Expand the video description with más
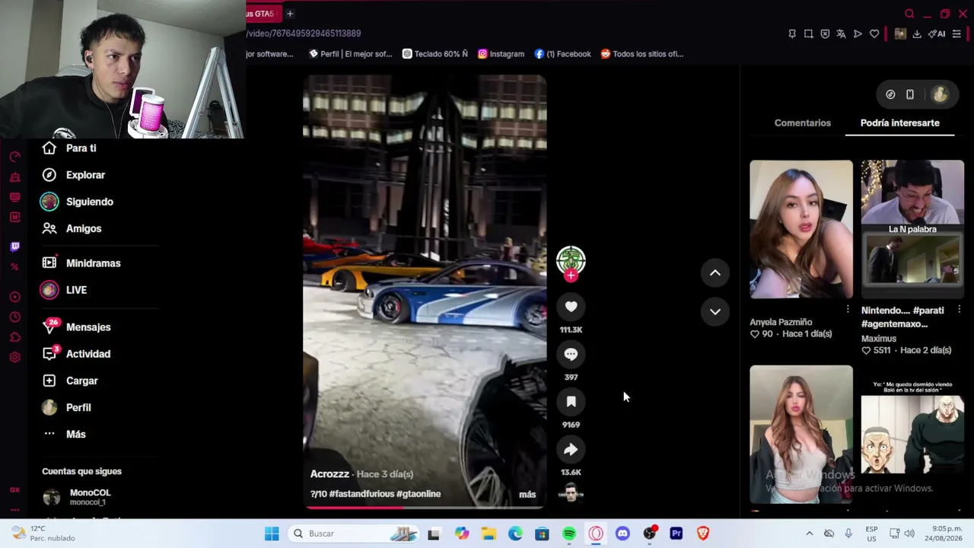Viewport: 974px width, 548px height. click(x=527, y=494)
